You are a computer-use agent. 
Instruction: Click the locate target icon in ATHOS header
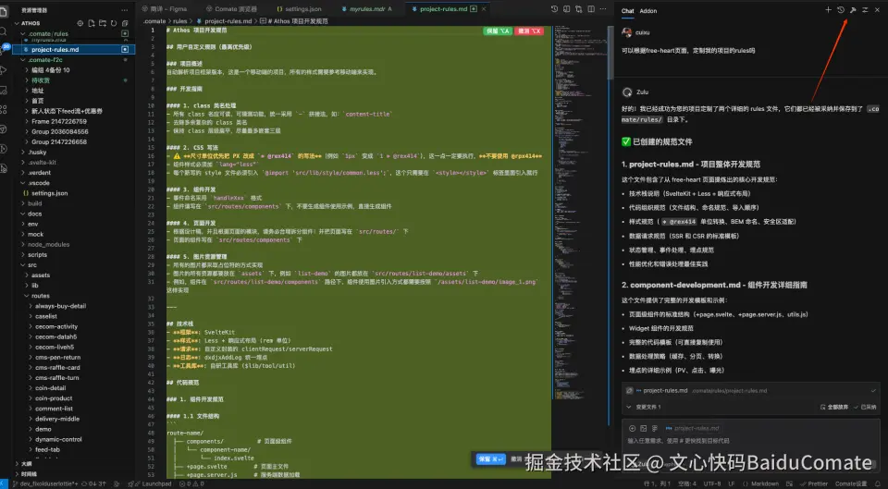[80, 23]
